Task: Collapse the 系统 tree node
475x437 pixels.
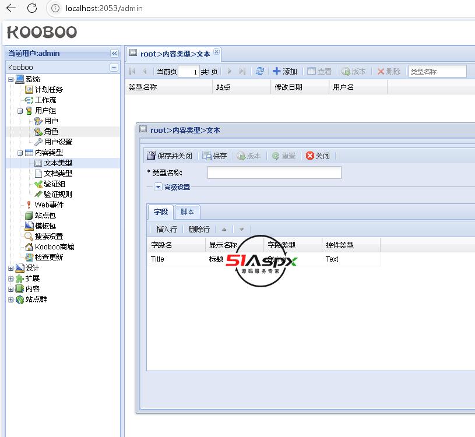Action: pyautogui.click(x=11, y=80)
